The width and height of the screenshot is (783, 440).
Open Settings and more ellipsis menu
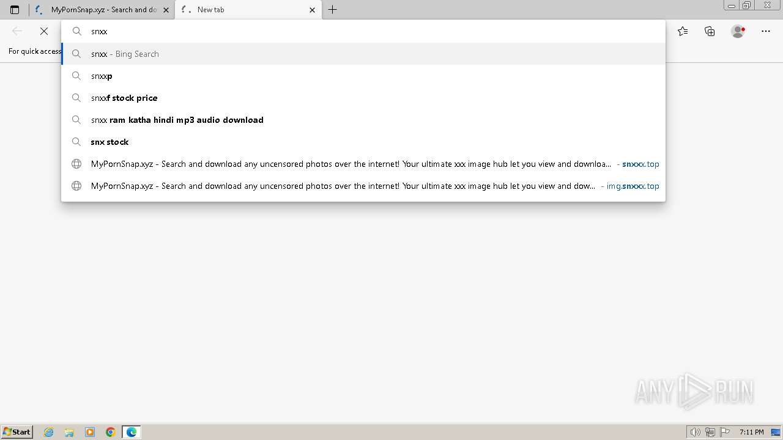coord(766,31)
